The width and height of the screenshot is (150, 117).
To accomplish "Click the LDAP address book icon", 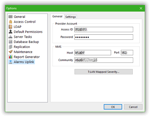I will (x=10, y=27).
